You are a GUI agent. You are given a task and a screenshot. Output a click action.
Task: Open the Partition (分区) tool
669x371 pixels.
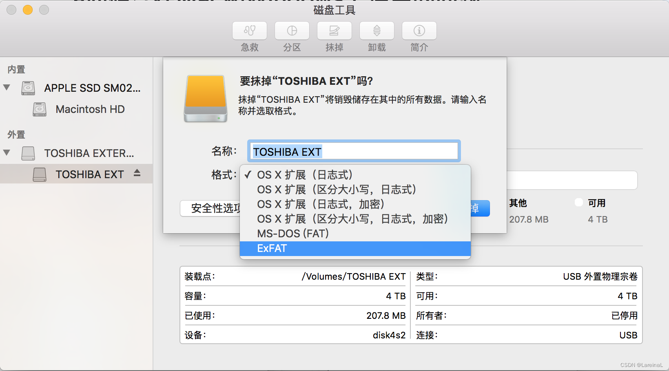click(292, 31)
